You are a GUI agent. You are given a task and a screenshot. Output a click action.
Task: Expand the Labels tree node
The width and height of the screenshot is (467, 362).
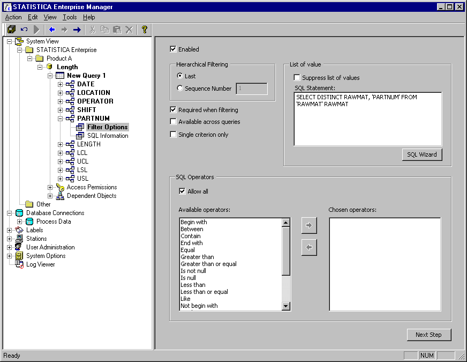(x=10, y=230)
